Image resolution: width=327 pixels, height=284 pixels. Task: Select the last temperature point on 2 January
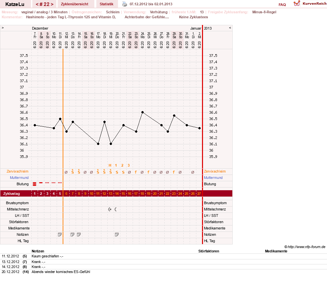point(200,128)
